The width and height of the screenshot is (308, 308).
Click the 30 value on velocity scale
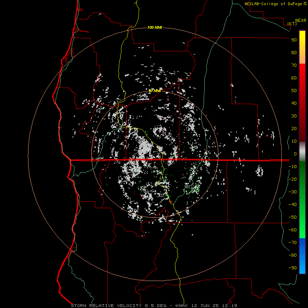pos(294,116)
